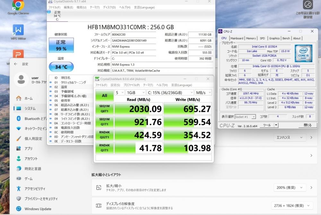
Task: Click the All button in CrystalDiskMark
Action: (x=104, y=95)
